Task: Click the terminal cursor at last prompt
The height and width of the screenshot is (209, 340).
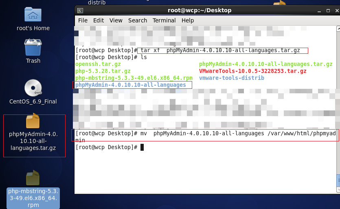Action: pyautogui.click(x=142, y=147)
